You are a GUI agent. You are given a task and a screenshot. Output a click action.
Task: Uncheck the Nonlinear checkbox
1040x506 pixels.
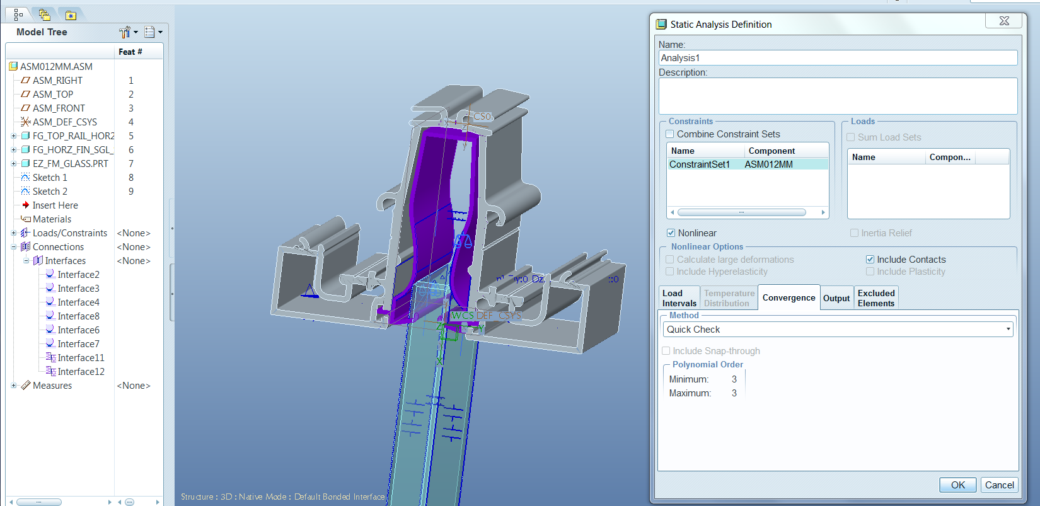point(671,233)
